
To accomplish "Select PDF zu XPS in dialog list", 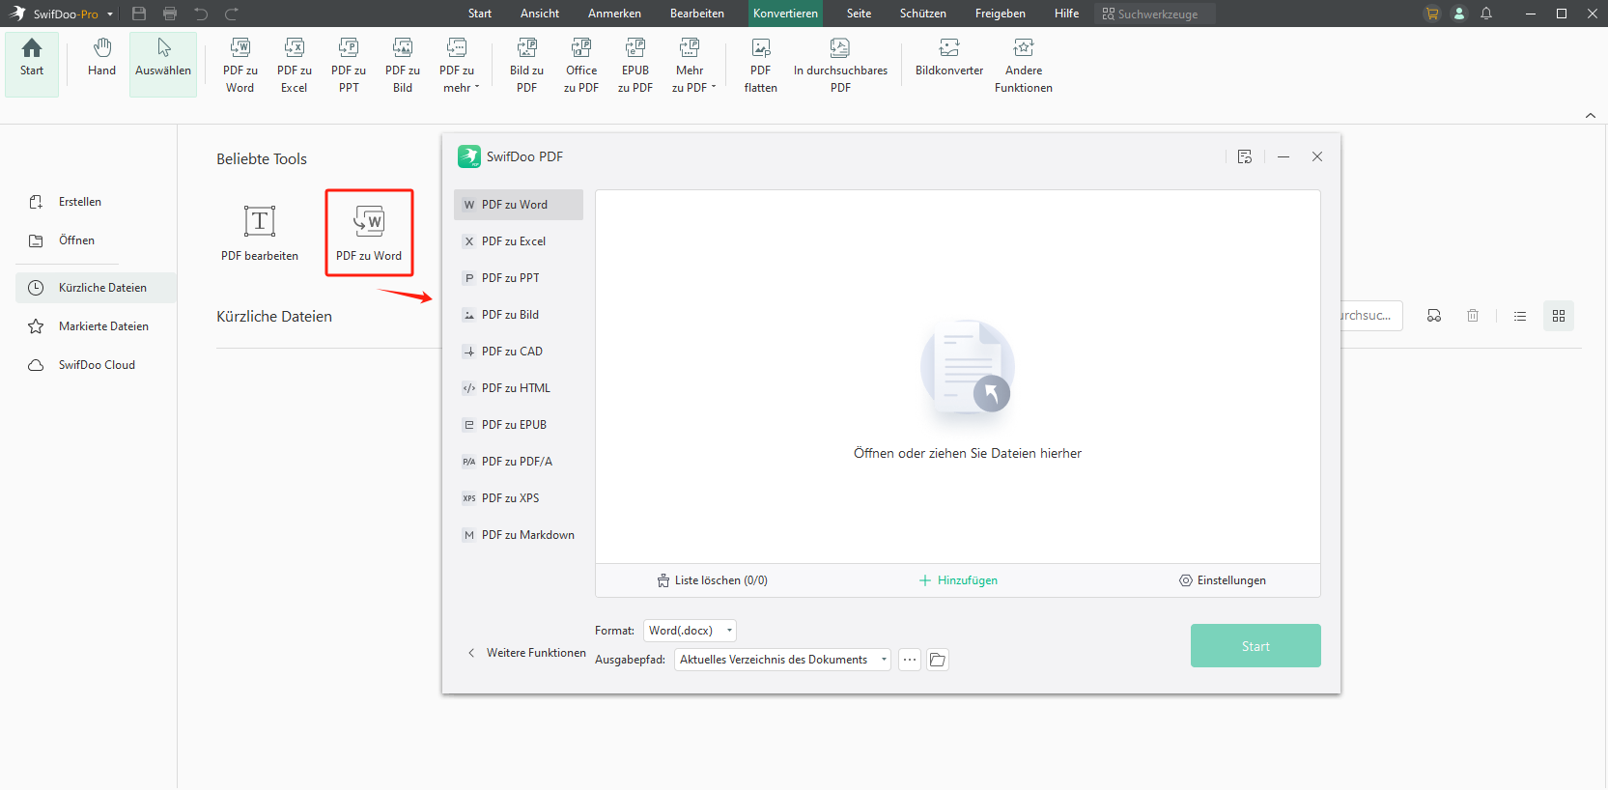I will click(x=519, y=498).
